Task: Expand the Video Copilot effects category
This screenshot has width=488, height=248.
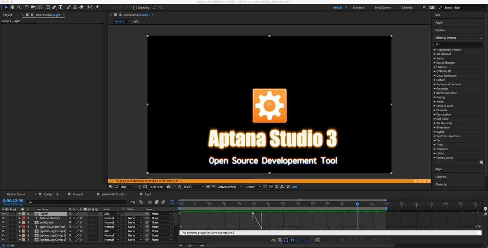Action: click(x=435, y=158)
